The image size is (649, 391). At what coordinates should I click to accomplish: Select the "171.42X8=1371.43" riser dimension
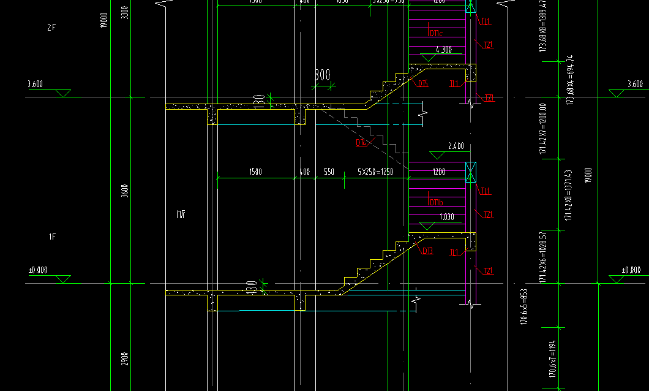[568, 195]
